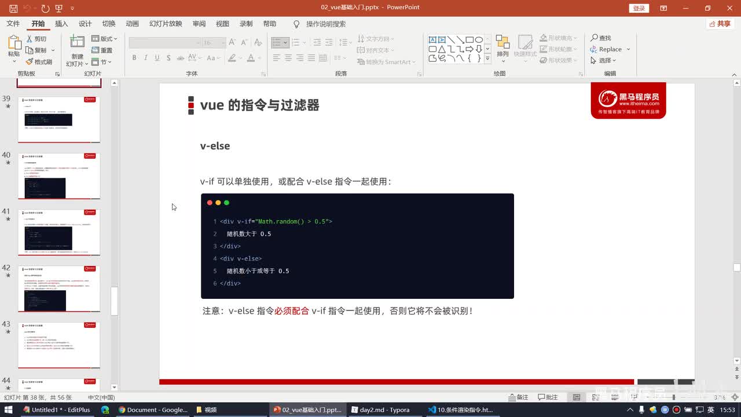741x417 pixels.
Task: Click the Strikethrough abc button
Action: [181, 58]
